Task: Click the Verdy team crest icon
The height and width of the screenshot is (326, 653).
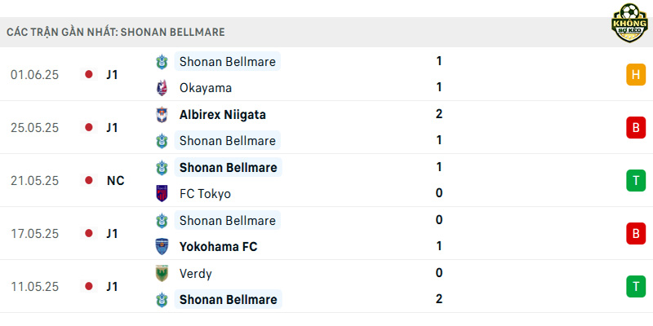Action: point(162,273)
